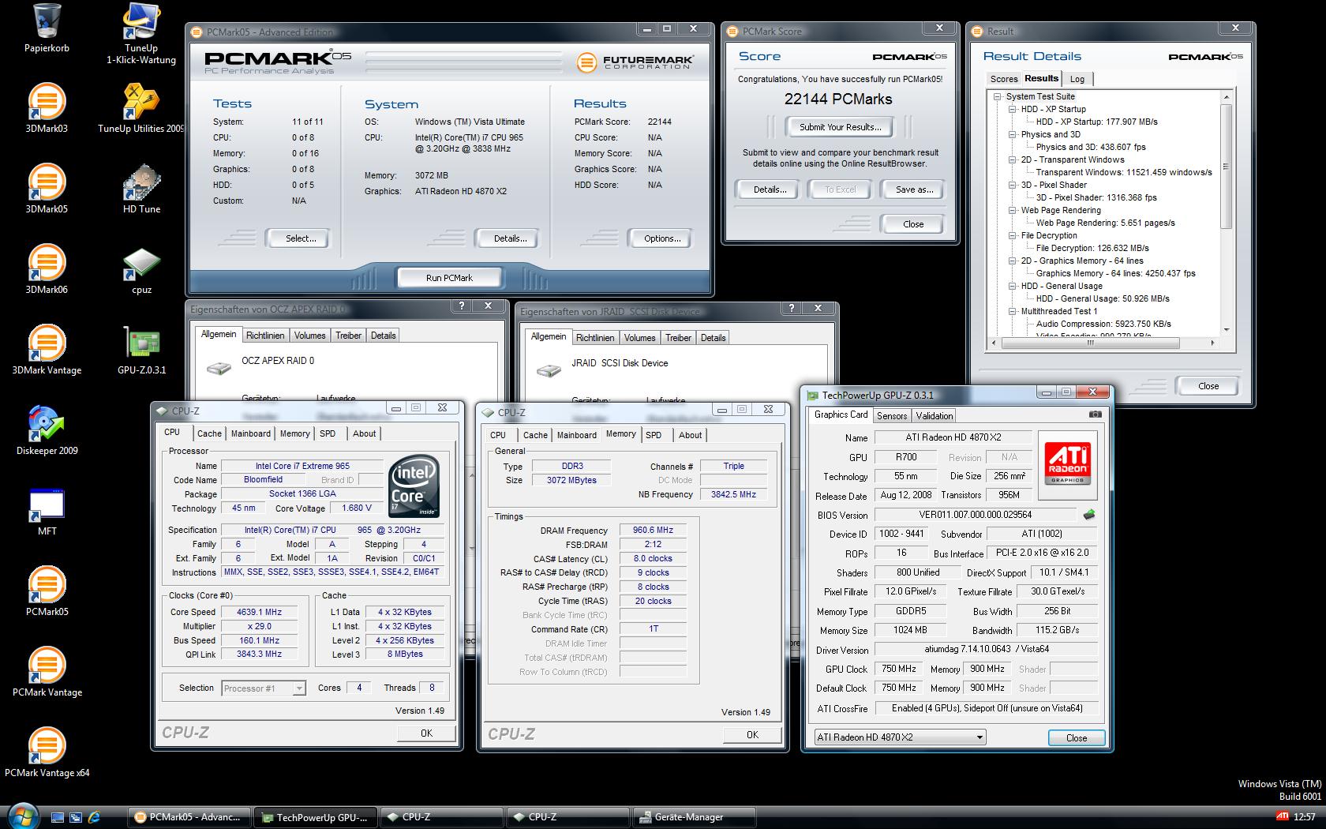Switch to the Scores tab in Result Details
The width and height of the screenshot is (1326, 829).
(x=1004, y=79)
